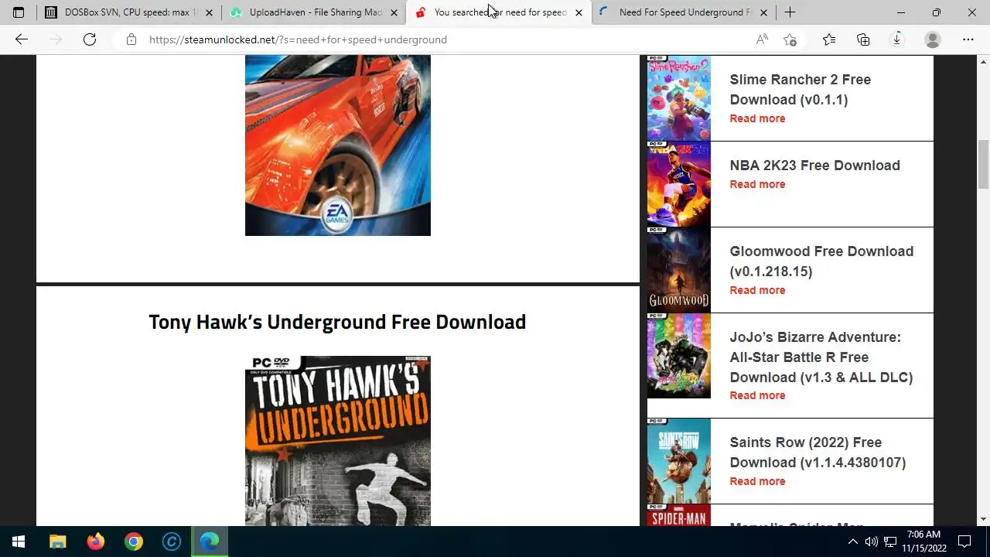Click Read more under NBA 2K23

[x=757, y=184]
